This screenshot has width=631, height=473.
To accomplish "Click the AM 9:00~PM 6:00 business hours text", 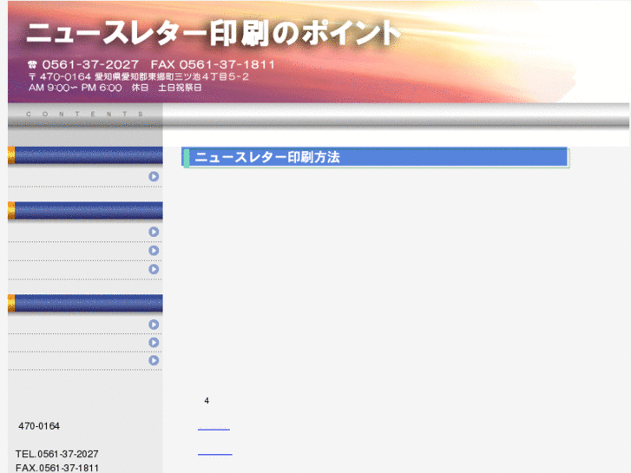I will click(x=75, y=88).
